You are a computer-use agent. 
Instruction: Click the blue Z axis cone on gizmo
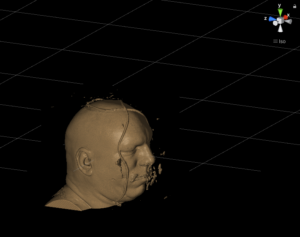272,19
